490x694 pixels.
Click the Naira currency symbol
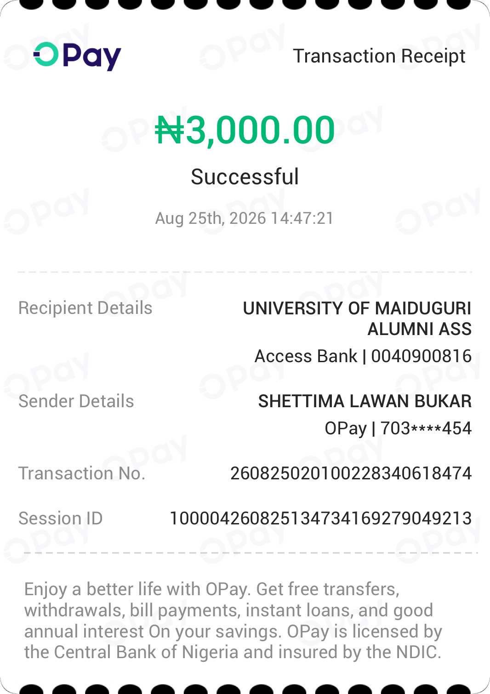170,131
